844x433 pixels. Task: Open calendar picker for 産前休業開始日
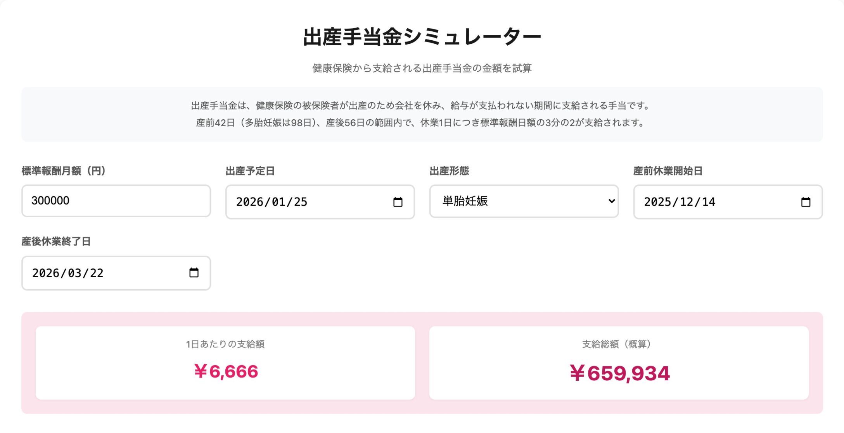click(x=806, y=202)
